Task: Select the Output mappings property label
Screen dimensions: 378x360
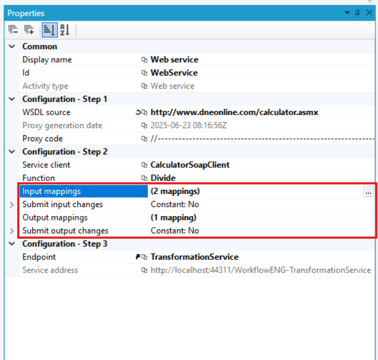Action: click(x=55, y=218)
